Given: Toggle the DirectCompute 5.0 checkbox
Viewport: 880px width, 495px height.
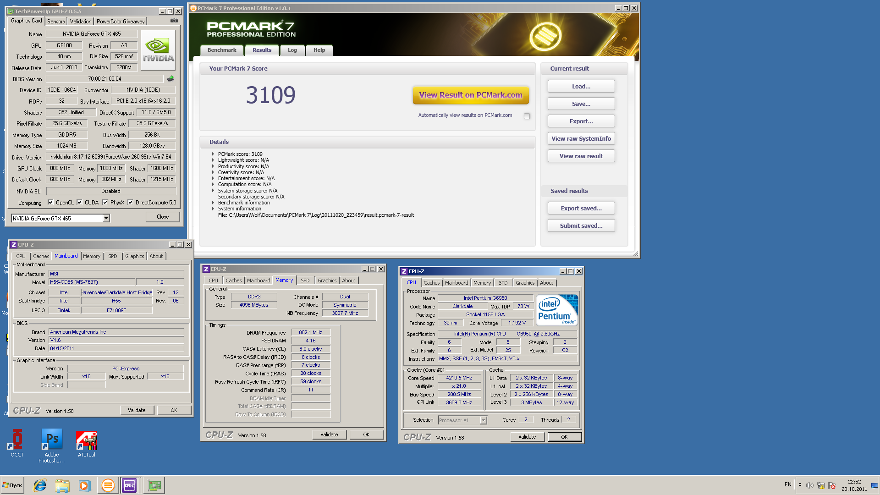Looking at the screenshot, I should (130, 202).
